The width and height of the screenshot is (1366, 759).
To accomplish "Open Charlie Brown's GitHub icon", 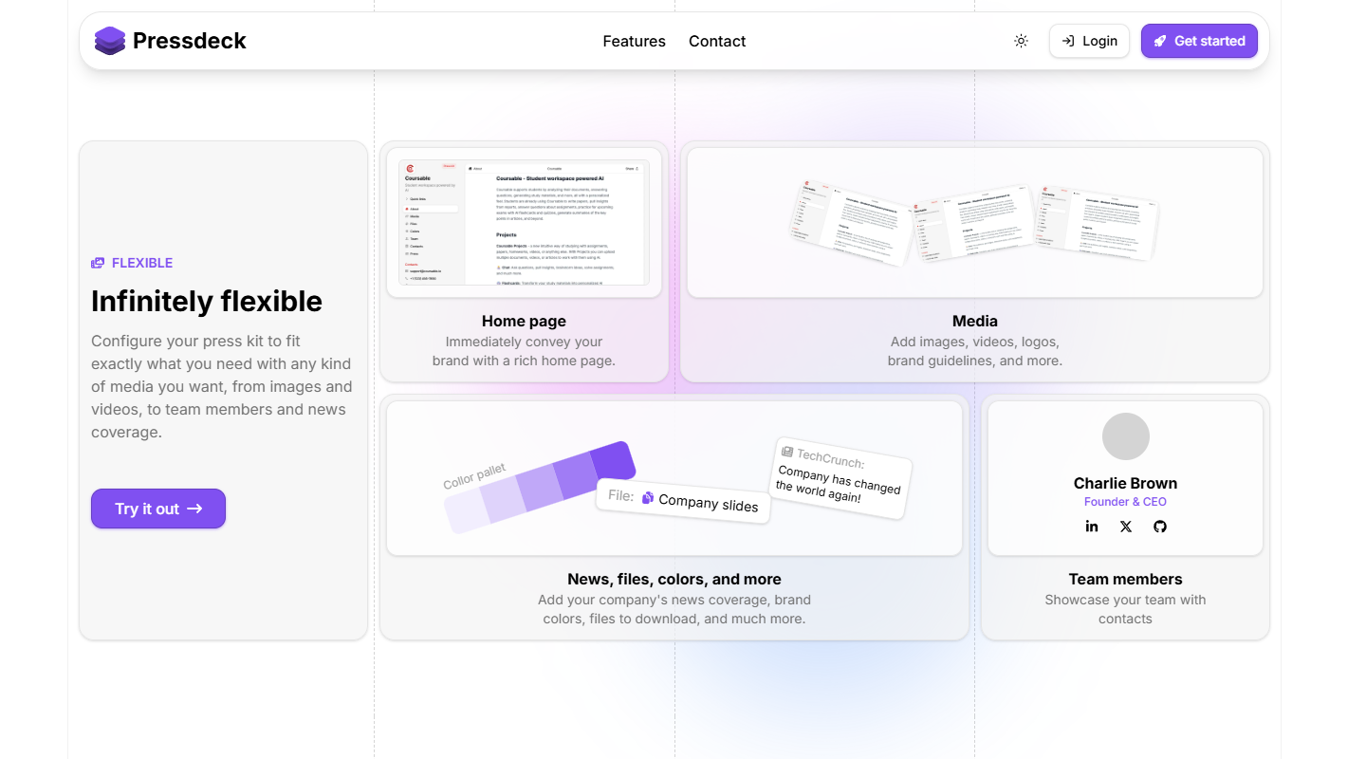I will (1159, 527).
